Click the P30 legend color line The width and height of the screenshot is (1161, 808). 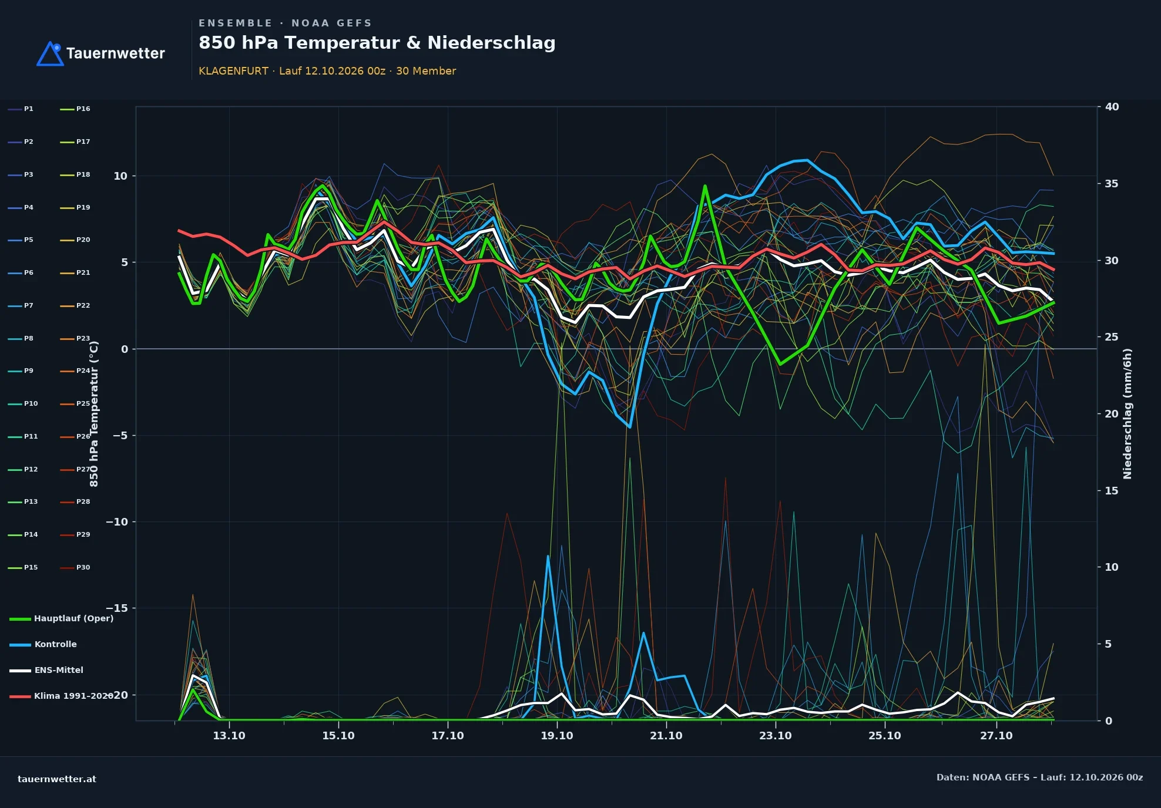click(x=67, y=568)
